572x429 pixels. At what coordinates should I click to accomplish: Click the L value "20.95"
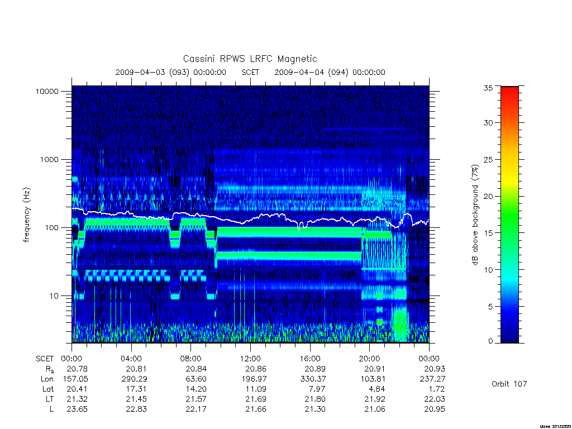click(x=435, y=409)
